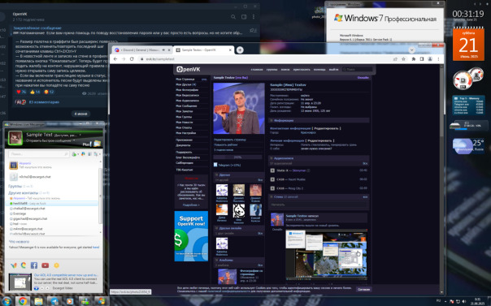
Task: Open Мои Сообщения in sidebar
Action: coord(186,106)
